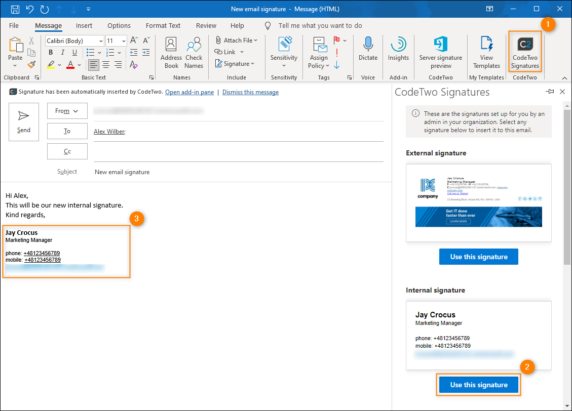The image size is (572, 411).
Task: Increase paragraph indent
Action: [146, 53]
